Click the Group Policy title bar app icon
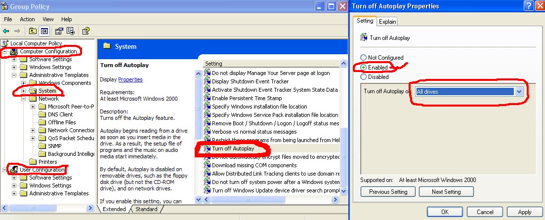The image size is (545, 220). [4, 6]
